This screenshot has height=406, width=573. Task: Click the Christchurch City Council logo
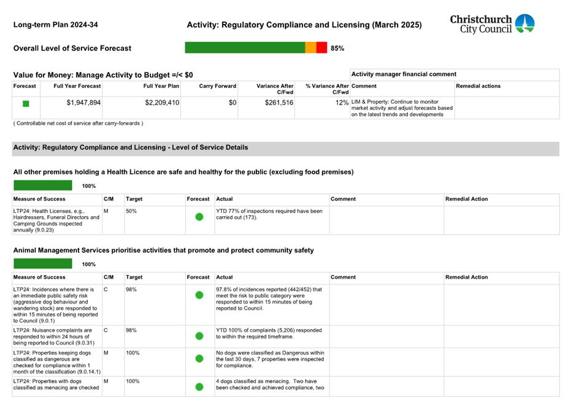click(x=492, y=24)
